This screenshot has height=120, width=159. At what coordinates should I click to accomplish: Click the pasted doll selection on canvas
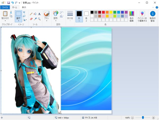point(31,71)
